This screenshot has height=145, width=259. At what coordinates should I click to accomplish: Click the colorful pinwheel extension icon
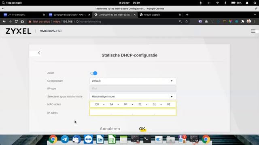231,21
